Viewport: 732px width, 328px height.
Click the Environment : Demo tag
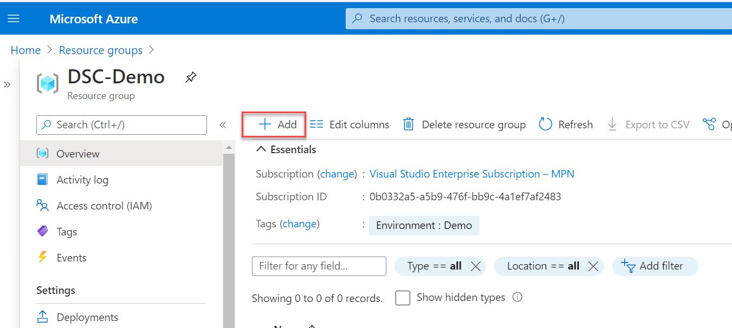tap(424, 225)
